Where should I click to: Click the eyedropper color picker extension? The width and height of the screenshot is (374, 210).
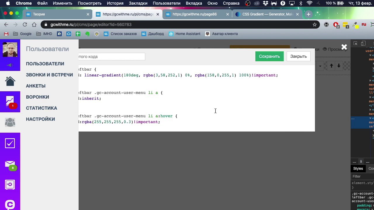click(x=355, y=25)
